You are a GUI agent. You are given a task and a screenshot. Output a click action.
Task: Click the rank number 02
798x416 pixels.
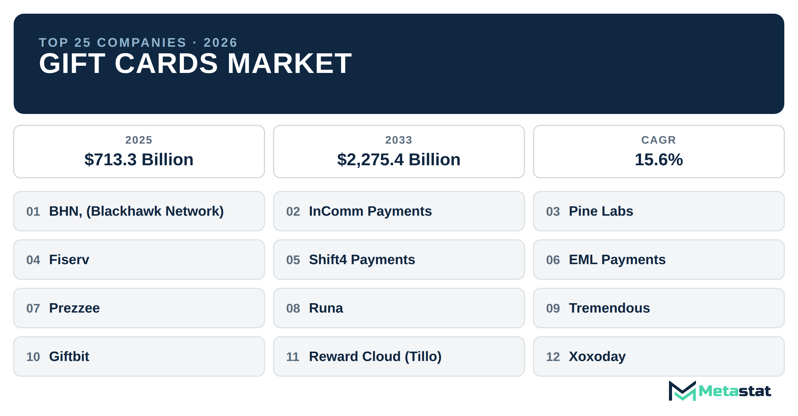(293, 212)
